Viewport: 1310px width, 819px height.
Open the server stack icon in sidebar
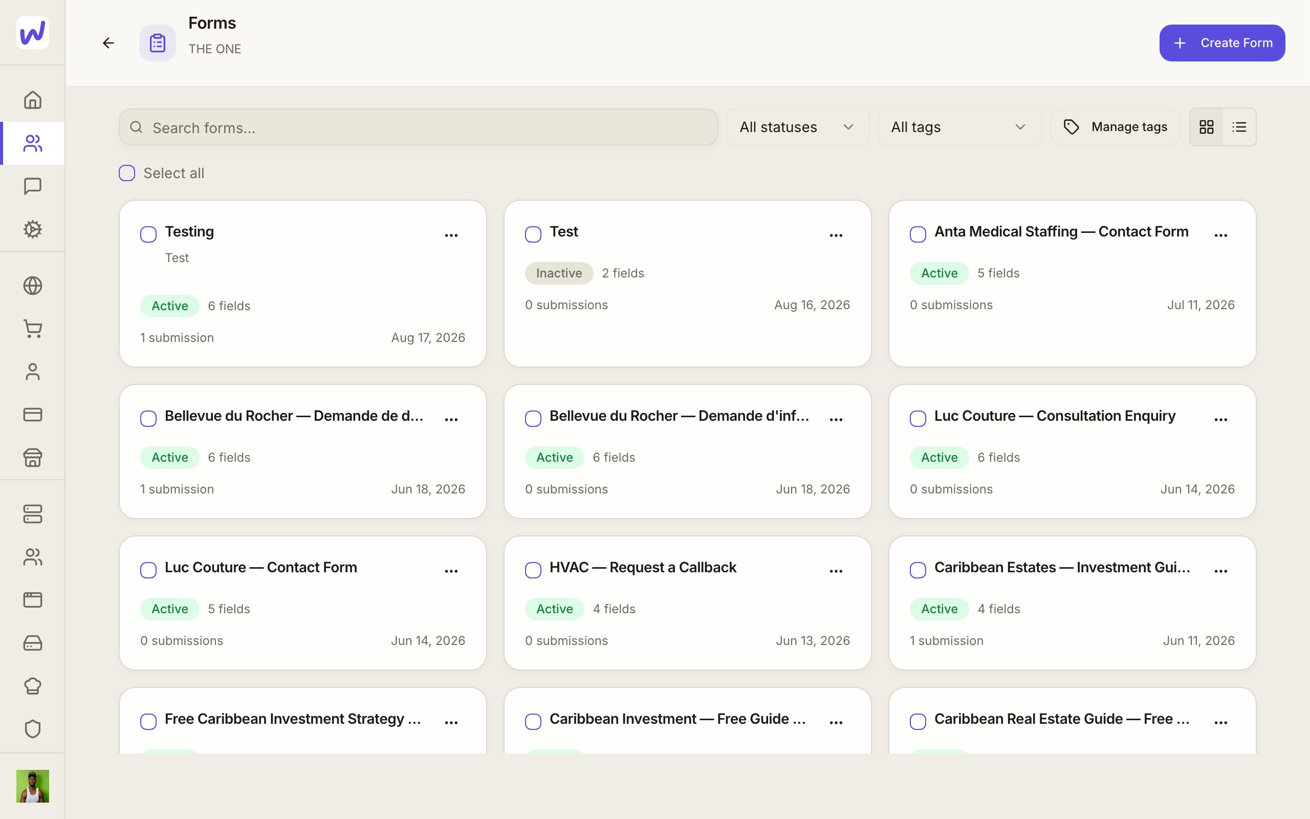tap(32, 514)
